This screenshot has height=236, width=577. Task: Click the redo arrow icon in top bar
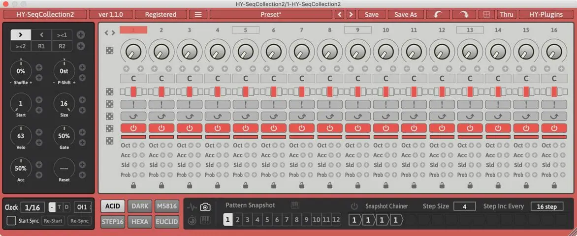463,14
